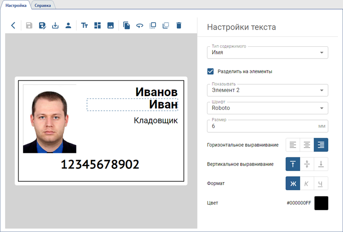This screenshot has width=343, height=232.
Task: Set horizontal alignment to center
Action: pyautogui.click(x=307, y=145)
